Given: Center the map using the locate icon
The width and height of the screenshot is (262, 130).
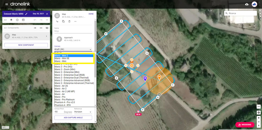Looking at the screenshot, I should 259,113.
